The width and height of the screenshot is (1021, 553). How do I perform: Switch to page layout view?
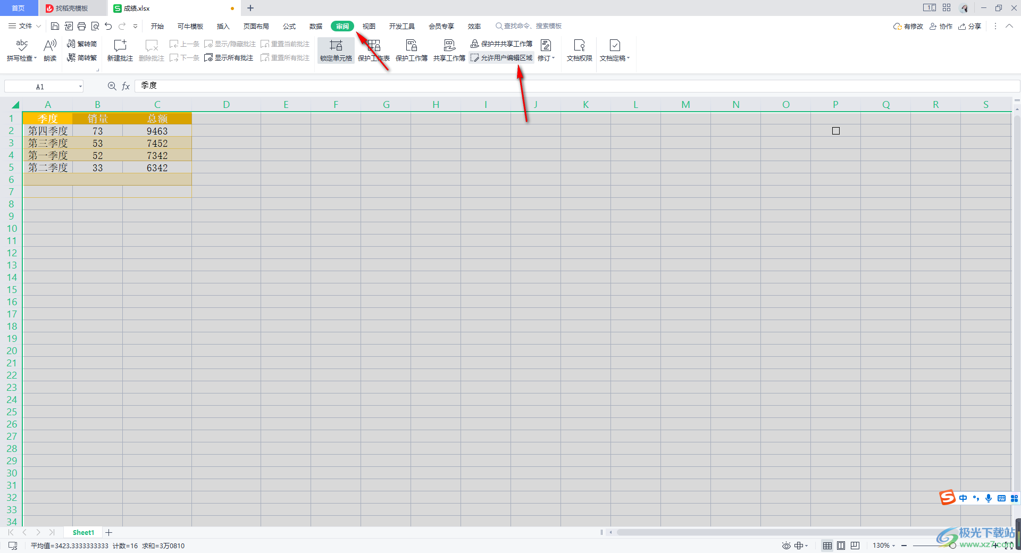(x=841, y=546)
